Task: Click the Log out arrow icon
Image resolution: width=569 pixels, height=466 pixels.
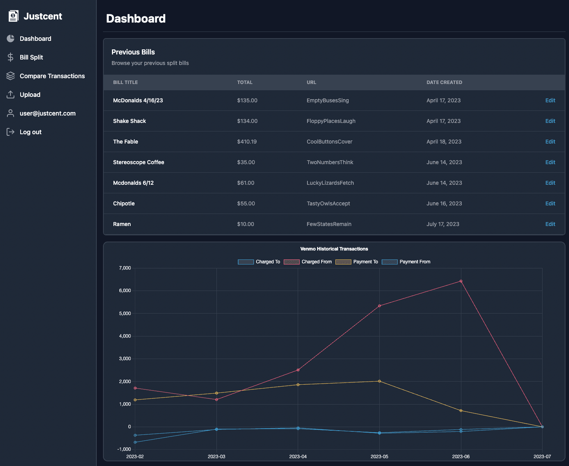Action: point(10,132)
